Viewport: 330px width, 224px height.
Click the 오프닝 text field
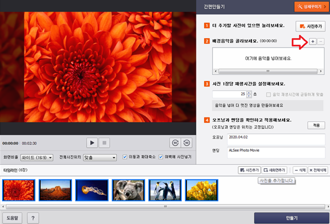click(x=276, y=139)
